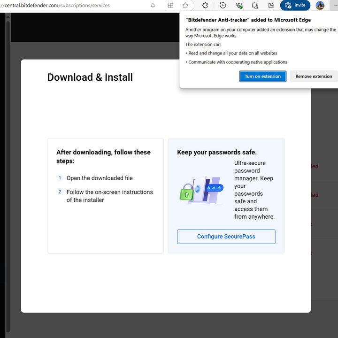Click the 'Download & Install' heading

click(90, 77)
